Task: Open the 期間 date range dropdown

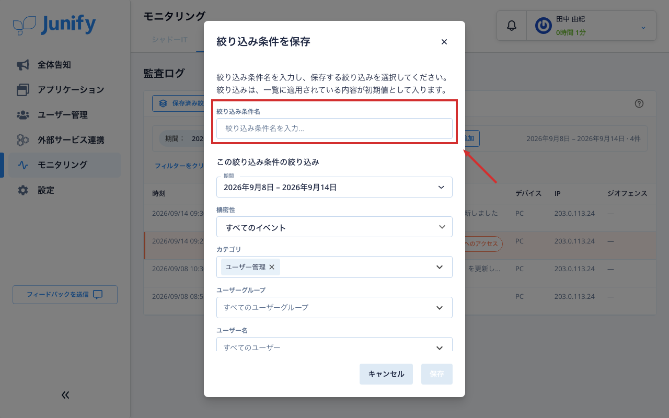Action: coord(334,187)
